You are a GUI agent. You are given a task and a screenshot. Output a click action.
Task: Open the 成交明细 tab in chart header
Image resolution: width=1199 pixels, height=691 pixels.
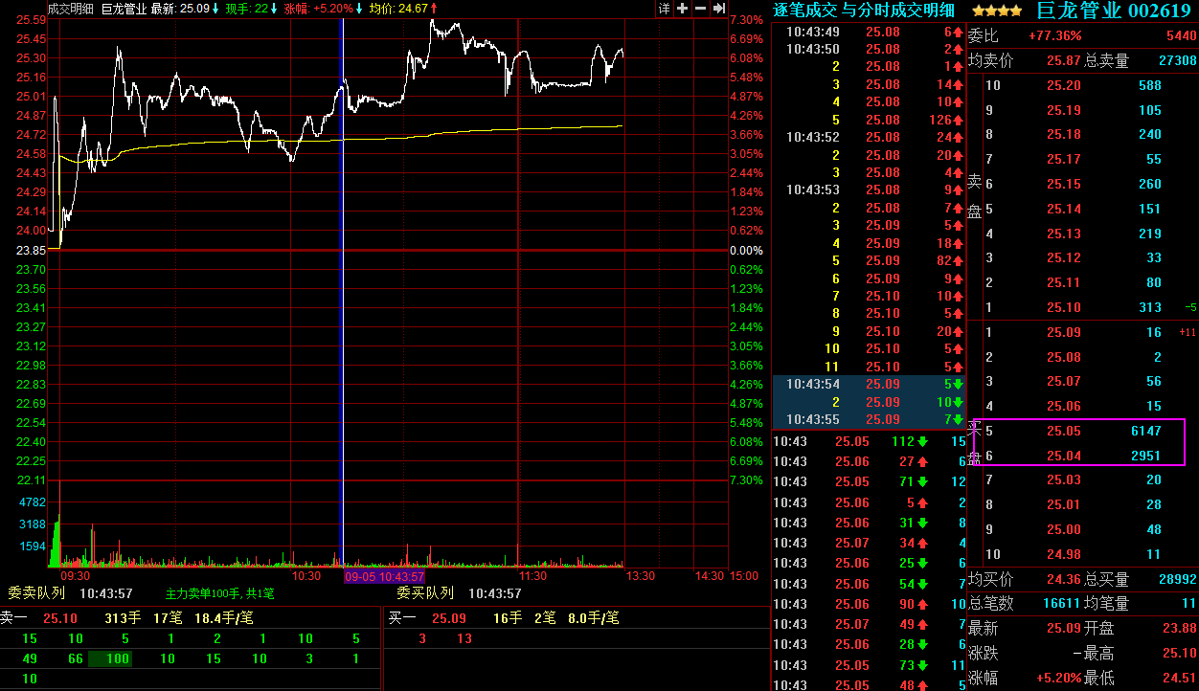(x=71, y=9)
